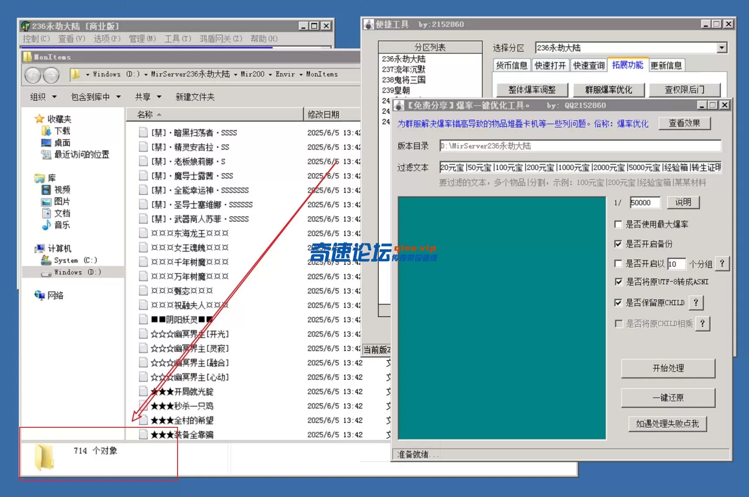The image size is (749, 497).
Task: Open the 图片 pictures library
Action: [55, 201]
